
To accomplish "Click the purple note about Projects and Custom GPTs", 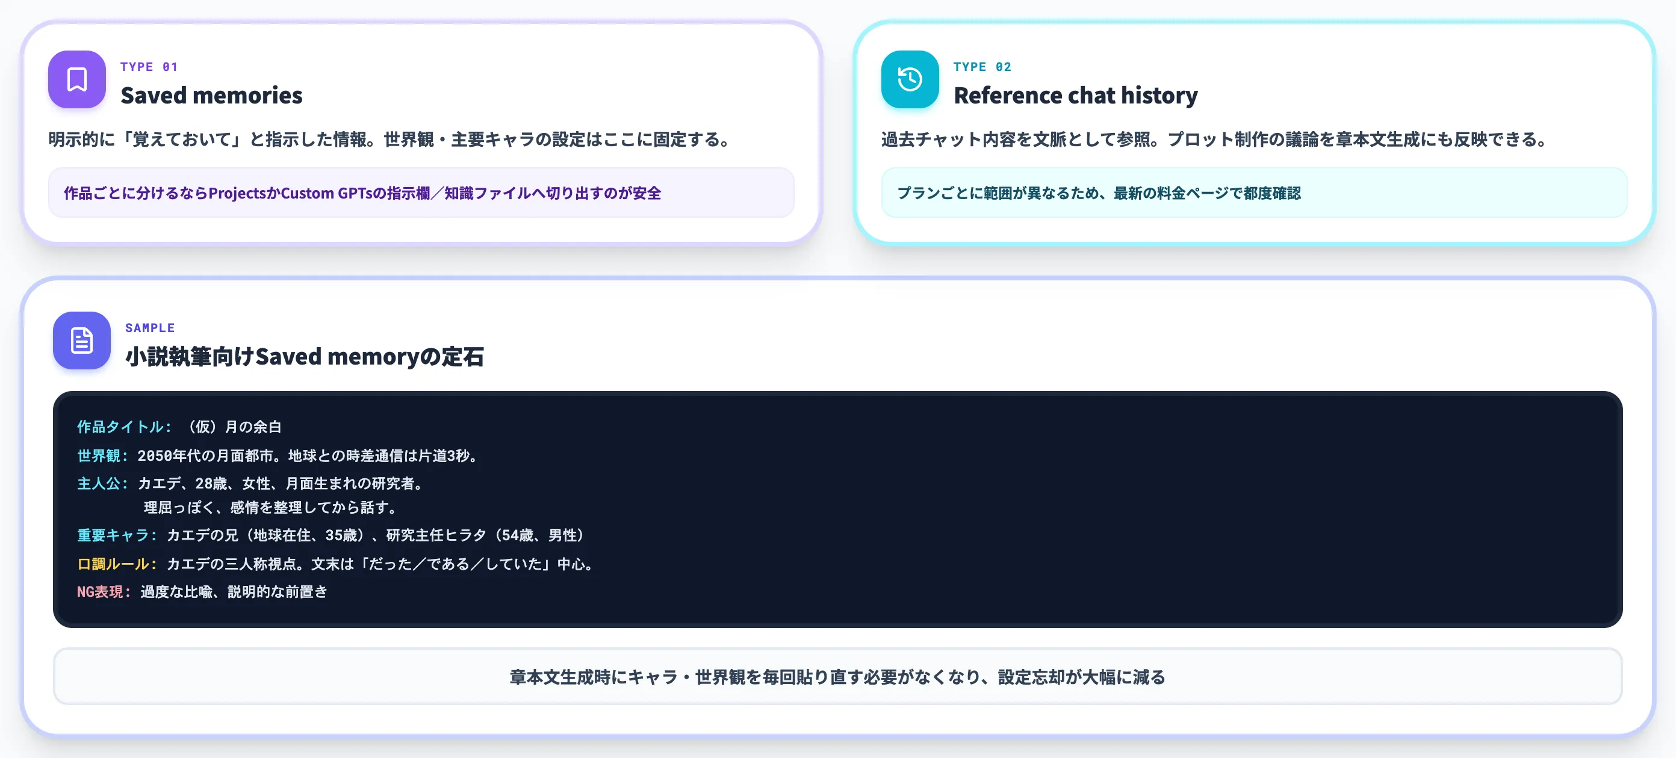I will 421,193.
